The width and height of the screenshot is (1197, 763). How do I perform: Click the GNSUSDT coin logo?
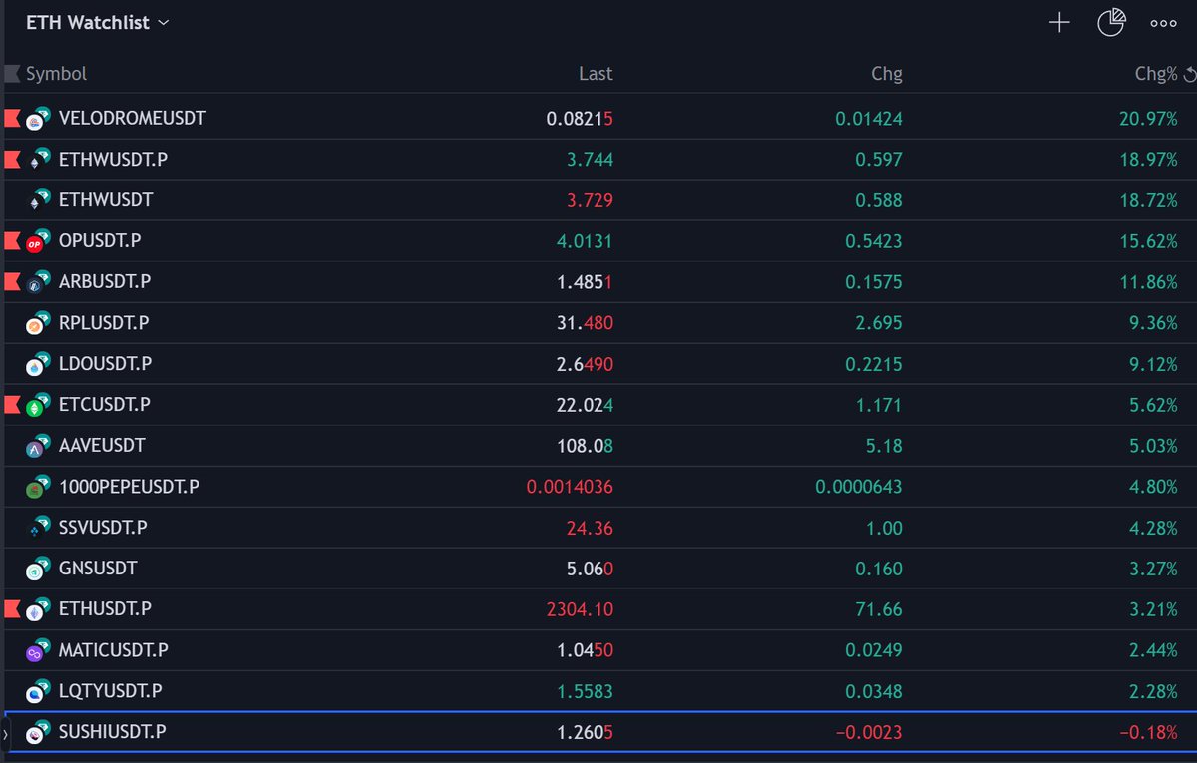[38, 569]
